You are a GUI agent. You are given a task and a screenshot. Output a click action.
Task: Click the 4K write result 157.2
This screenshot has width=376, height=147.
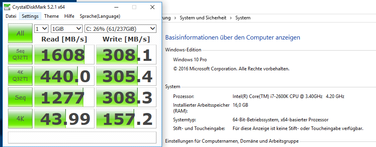[126, 119]
